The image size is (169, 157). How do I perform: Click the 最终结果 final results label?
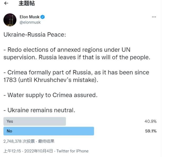tap(46, 141)
